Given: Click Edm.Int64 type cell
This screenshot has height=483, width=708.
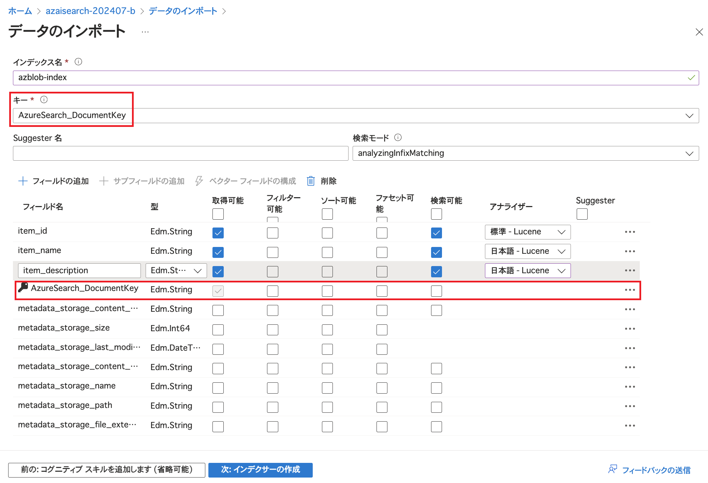Looking at the screenshot, I should [x=170, y=328].
